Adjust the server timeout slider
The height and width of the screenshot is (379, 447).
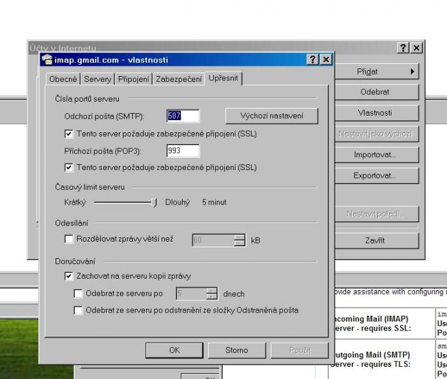(x=154, y=202)
